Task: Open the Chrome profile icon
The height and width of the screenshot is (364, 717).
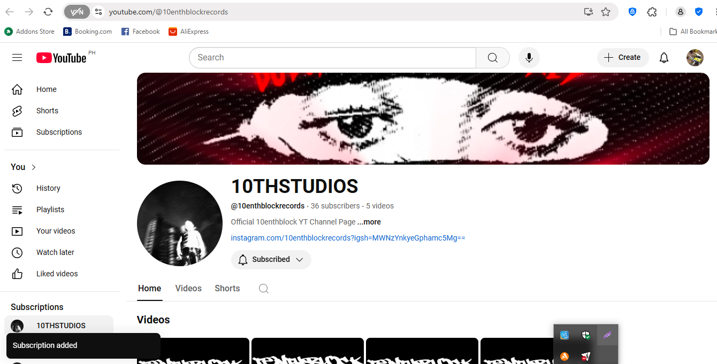Action: [681, 12]
